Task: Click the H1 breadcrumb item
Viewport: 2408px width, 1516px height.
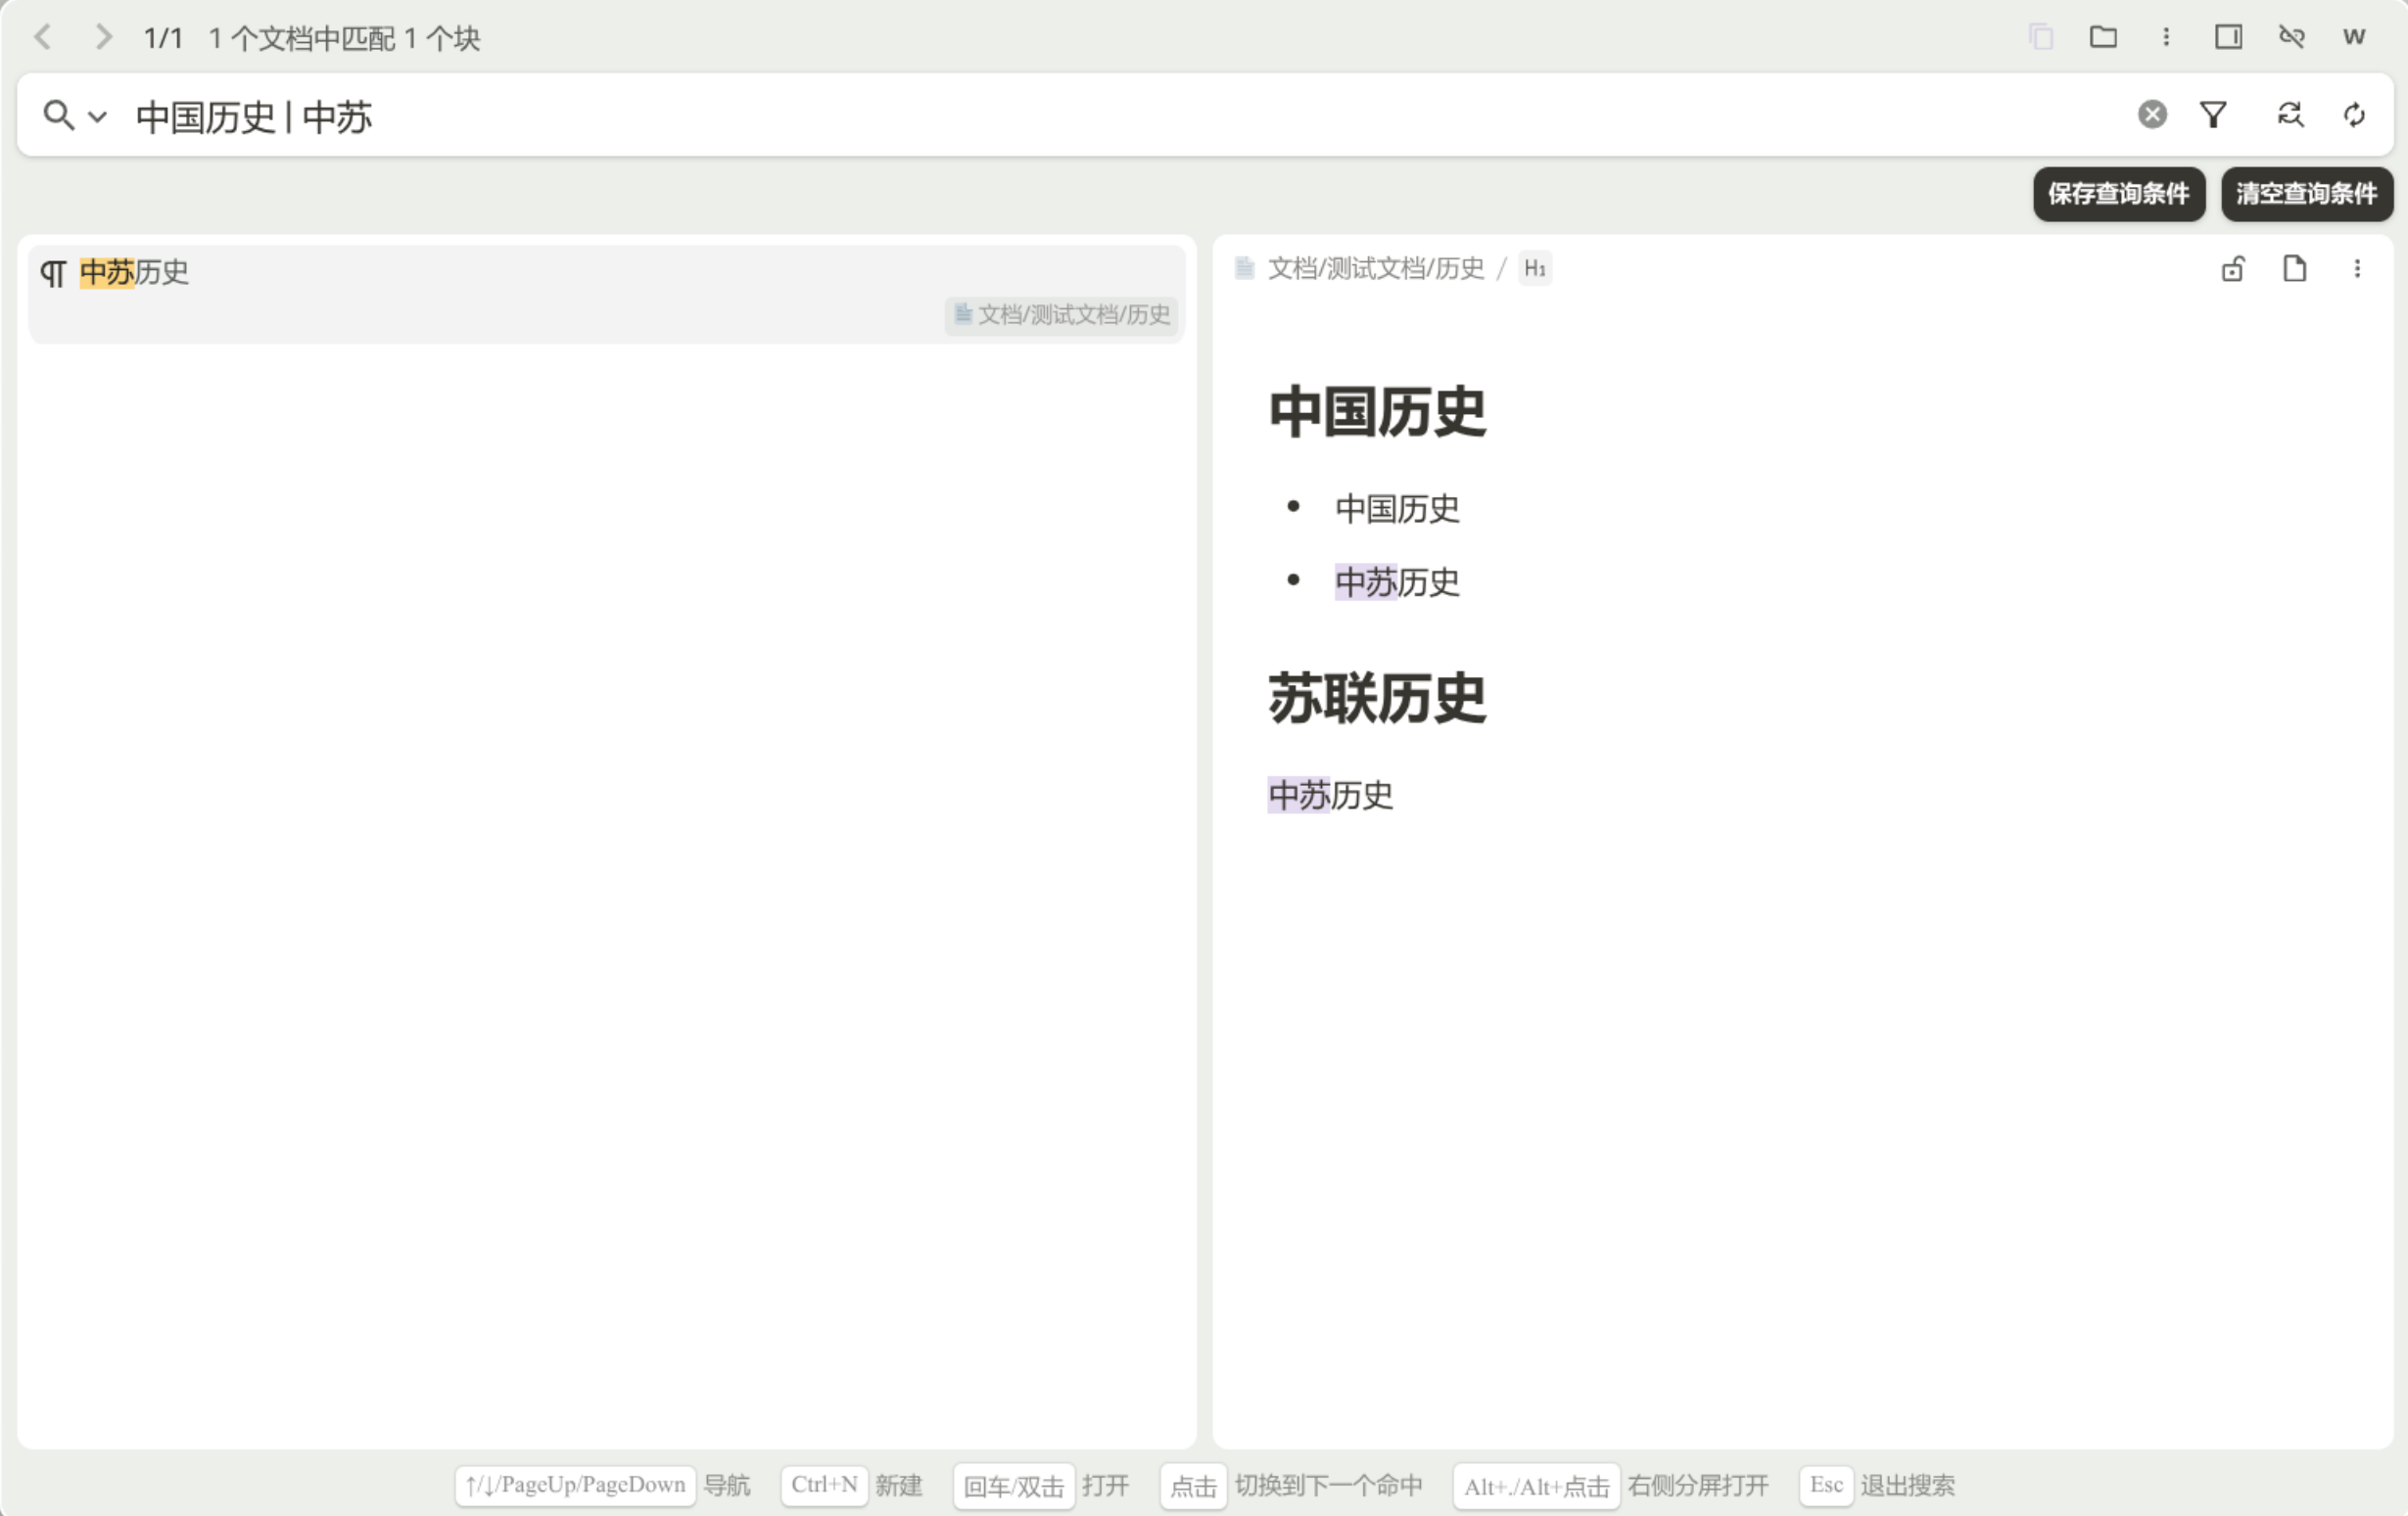Action: point(1534,269)
